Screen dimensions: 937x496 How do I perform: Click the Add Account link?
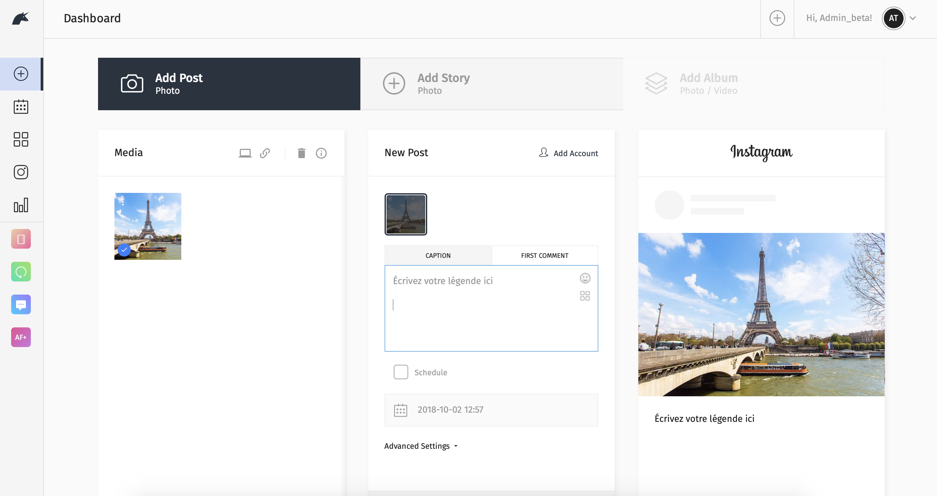(568, 153)
